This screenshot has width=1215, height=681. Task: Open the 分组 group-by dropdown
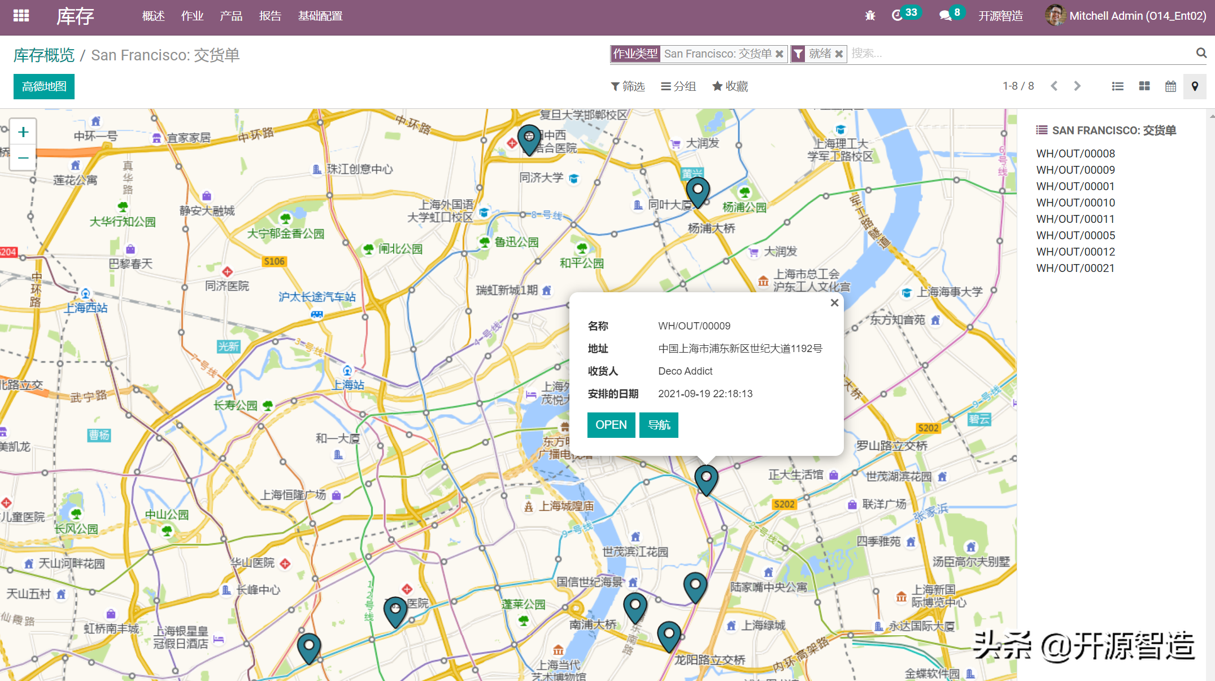678,86
